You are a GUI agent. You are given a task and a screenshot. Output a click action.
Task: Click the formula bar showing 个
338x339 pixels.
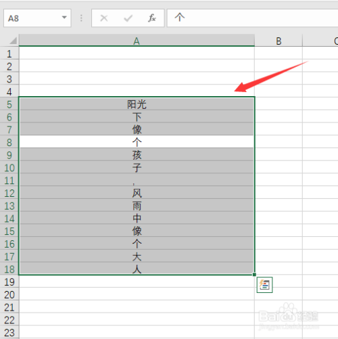click(x=252, y=18)
